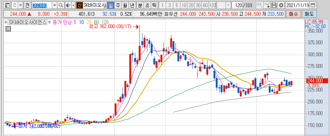
Task: Switch to the minute 분 period
Action: 140,5
